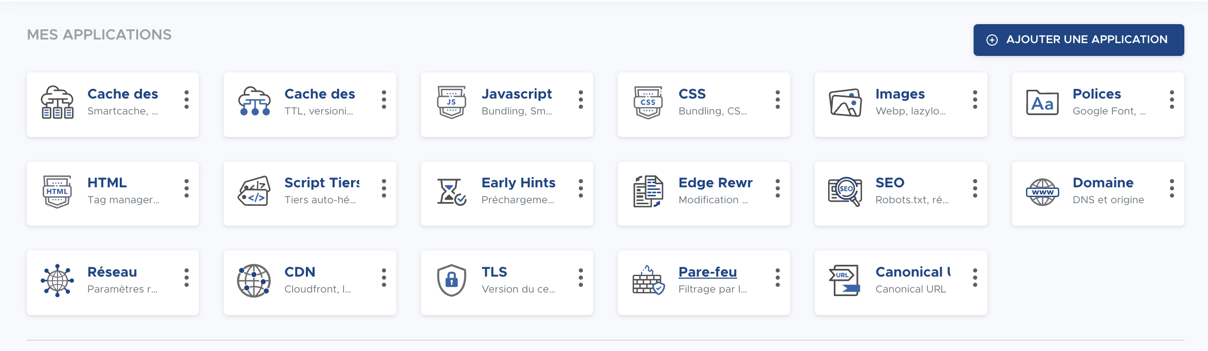The width and height of the screenshot is (1208, 351).
Task: Open the Images application title
Action: (x=900, y=94)
